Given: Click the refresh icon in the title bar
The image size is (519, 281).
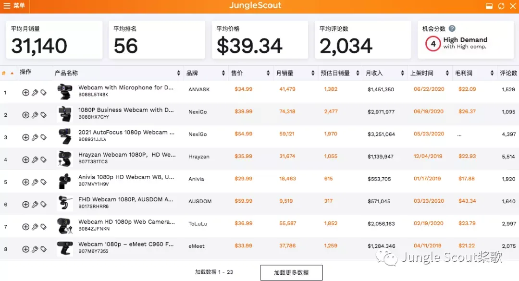Looking at the screenshot, I should (501, 6).
